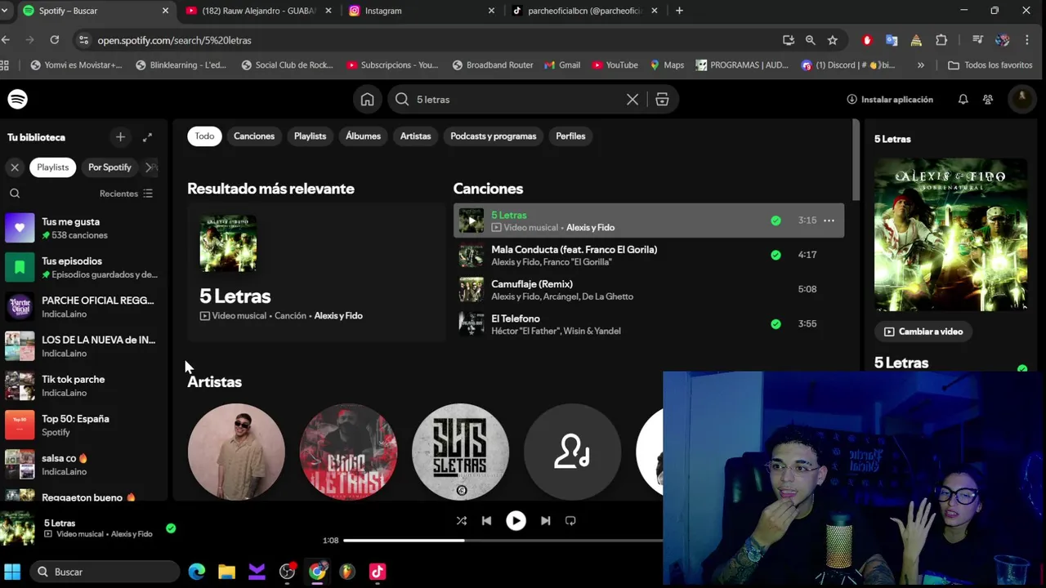Click Instalar aplicación button
1046x588 pixels.
click(890, 100)
